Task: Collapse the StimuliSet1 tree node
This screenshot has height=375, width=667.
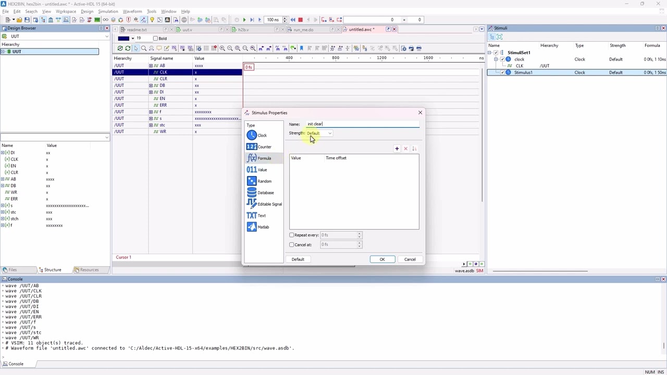Action: pos(490,53)
